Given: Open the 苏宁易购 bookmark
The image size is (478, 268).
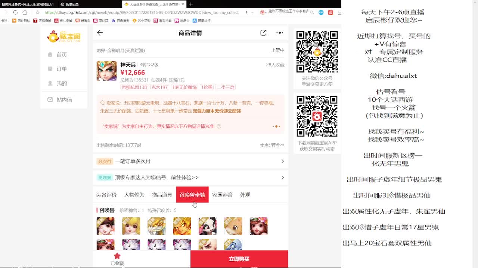Looking at the screenshot, I should tap(142, 21).
